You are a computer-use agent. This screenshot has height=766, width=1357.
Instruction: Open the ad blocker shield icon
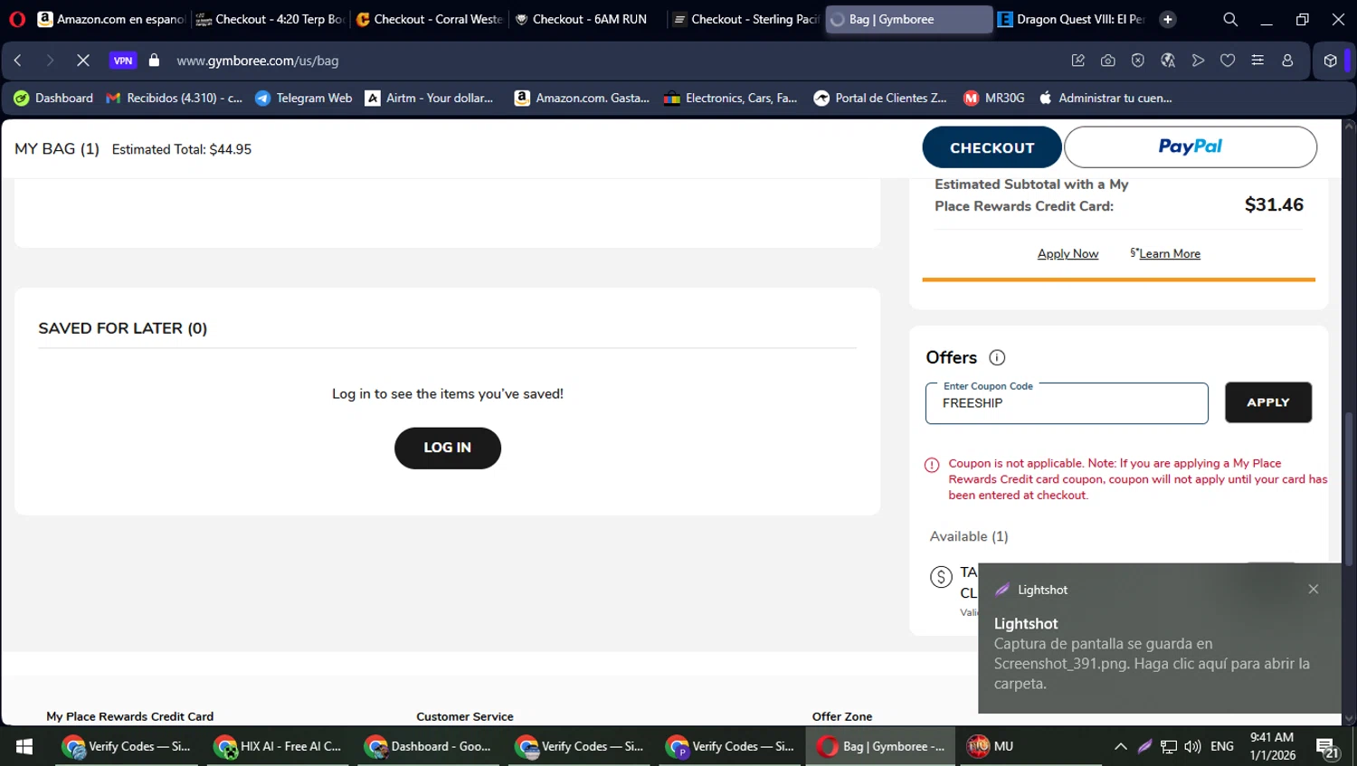(1138, 61)
